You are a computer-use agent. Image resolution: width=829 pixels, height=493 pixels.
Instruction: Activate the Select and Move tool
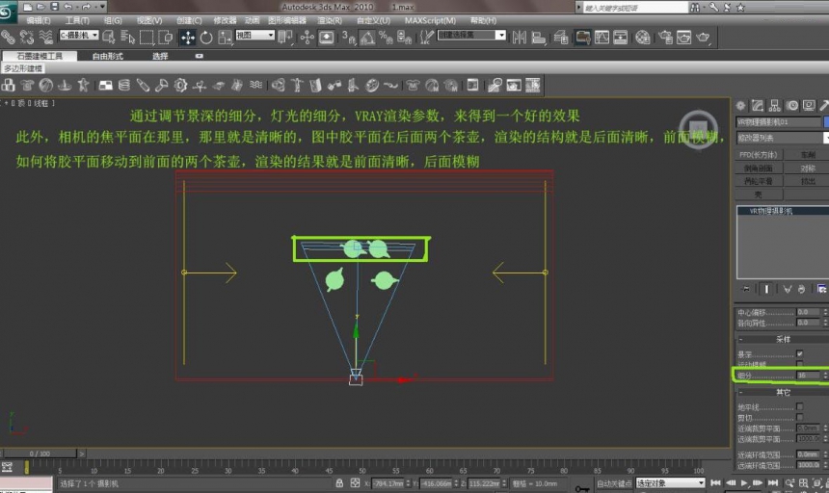(188, 38)
